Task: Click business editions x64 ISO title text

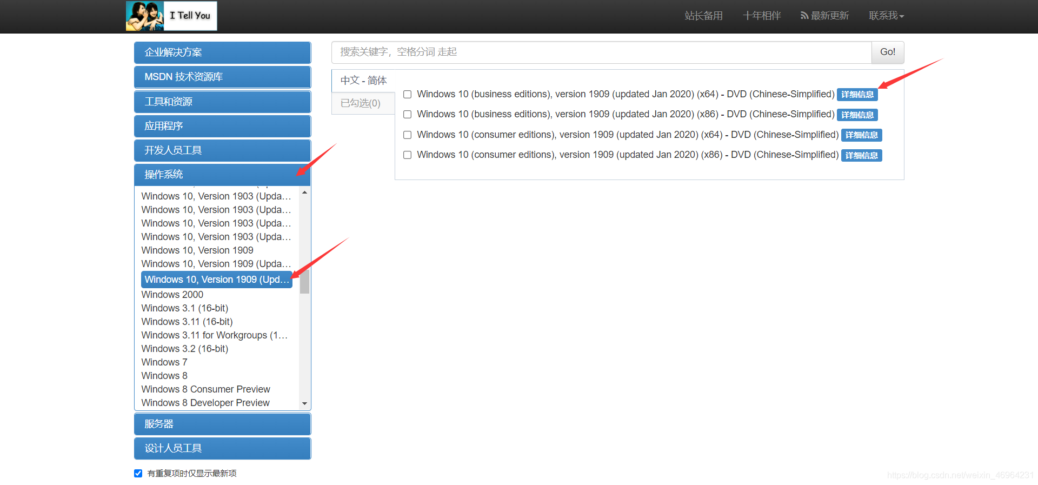Action: (x=626, y=94)
